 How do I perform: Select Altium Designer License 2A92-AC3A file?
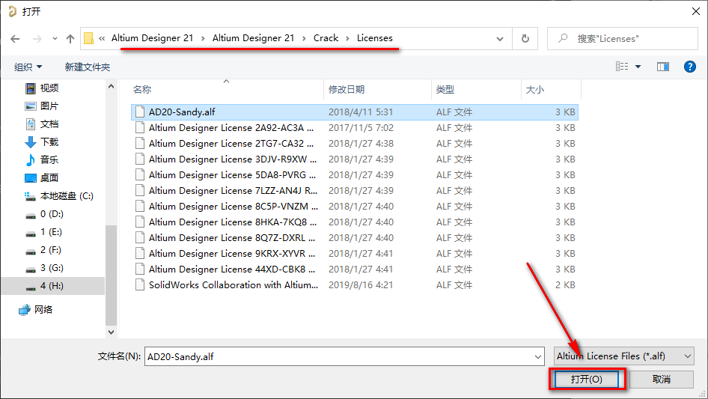[x=355, y=128]
